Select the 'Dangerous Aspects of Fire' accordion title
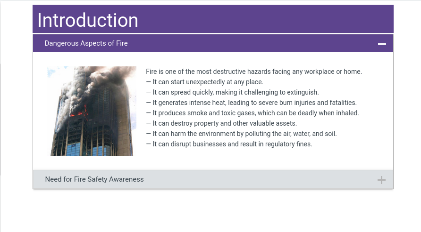Screen dimensions: 421x232 click(x=86, y=43)
